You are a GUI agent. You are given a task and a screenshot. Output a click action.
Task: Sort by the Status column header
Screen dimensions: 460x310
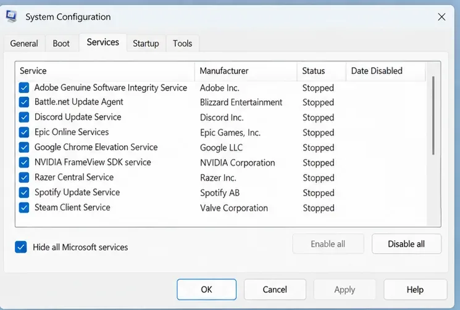click(x=322, y=71)
